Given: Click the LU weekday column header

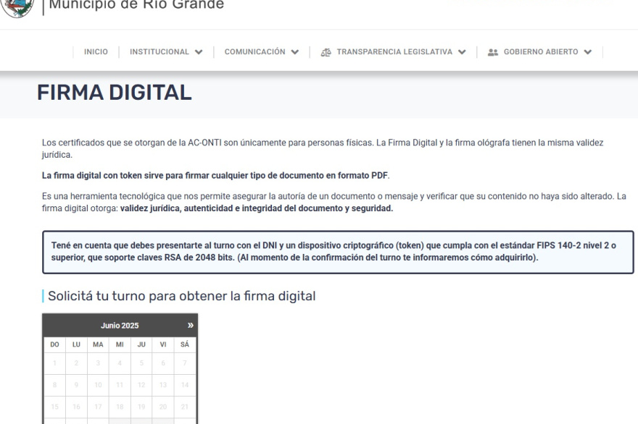Looking at the screenshot, I should click(76, 344).
